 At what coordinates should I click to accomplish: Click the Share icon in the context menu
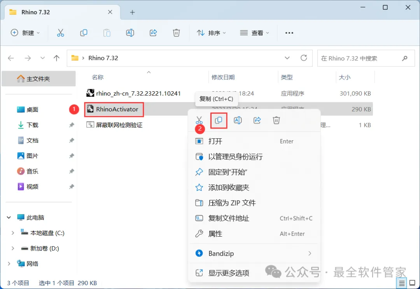click(x=257, y=120)
